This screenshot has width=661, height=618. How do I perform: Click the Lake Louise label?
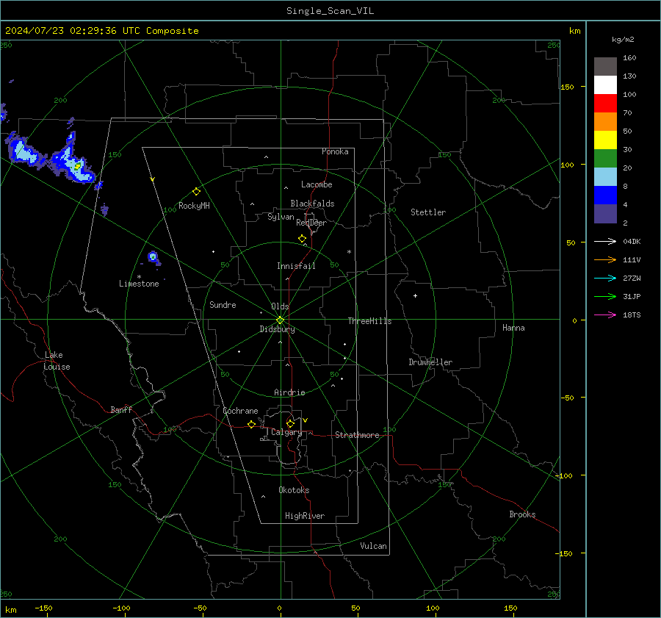[57, 361]
